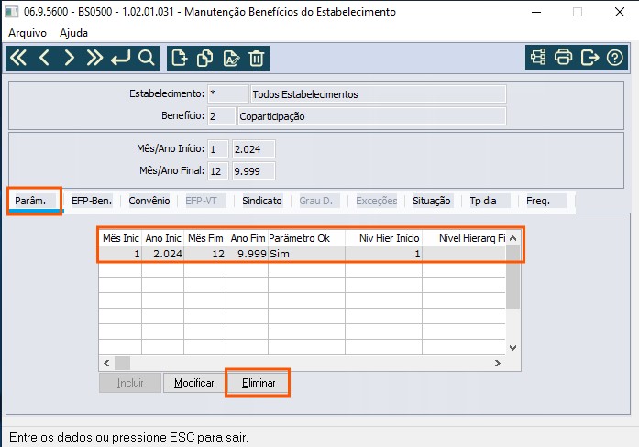
Task: Click the Mês Fim column header
Action: pyautogui.click(x=205, y=238)
